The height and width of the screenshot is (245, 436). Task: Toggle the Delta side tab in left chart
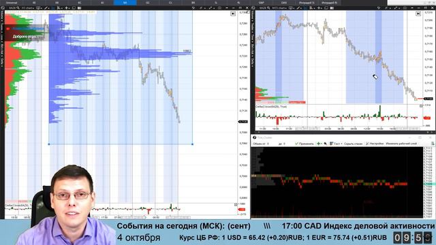pyautogui.click(x=2, y=61)
